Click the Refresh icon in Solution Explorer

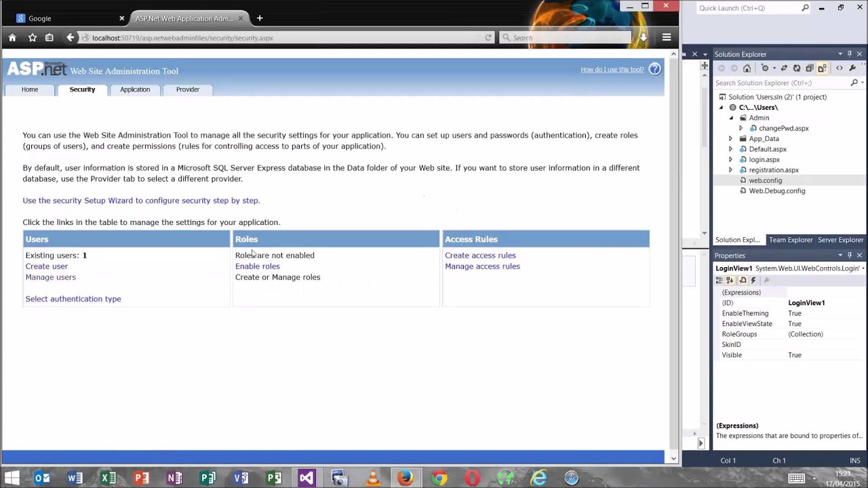pyautogui.click(x=797, y=68)
